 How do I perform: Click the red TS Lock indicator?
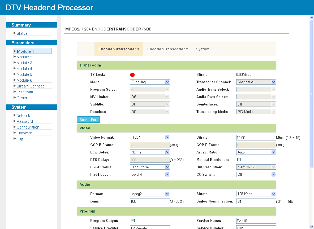pos(132,75)
